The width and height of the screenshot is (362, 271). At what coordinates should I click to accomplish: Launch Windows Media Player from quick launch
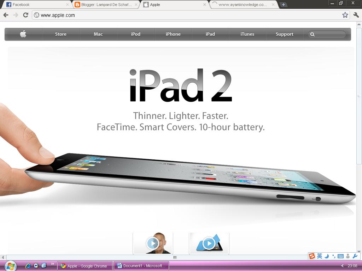pyautogui.click(x=36, y=266)
